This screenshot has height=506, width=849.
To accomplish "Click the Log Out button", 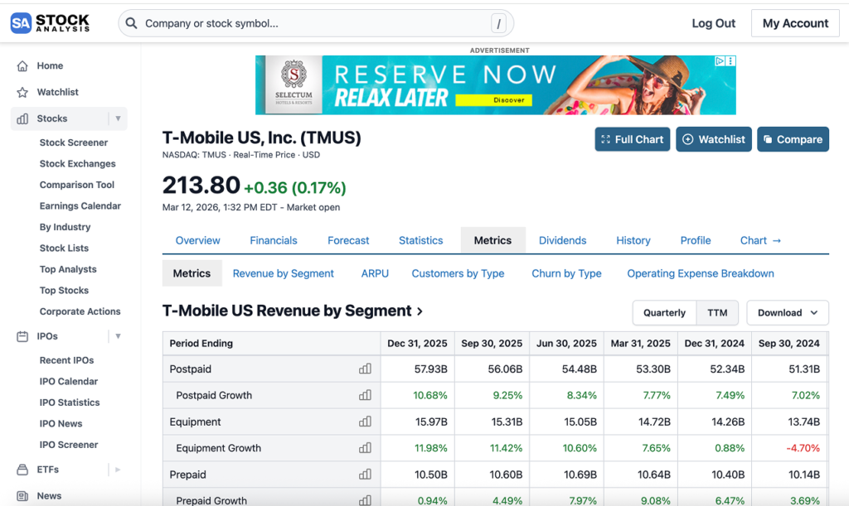I will (713, 23).
